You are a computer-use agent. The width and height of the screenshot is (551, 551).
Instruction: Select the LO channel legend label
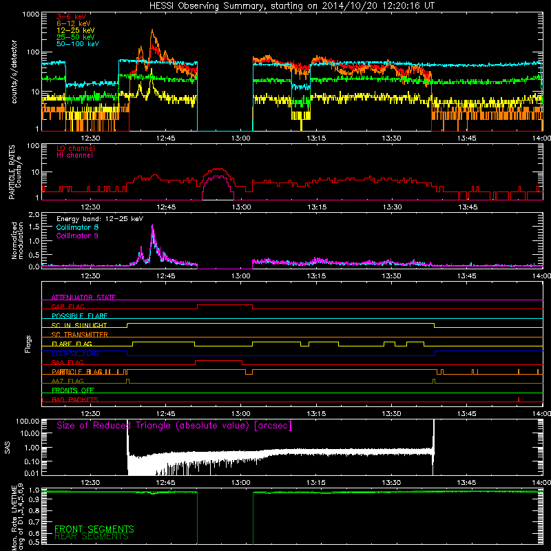click(x=76, y=148)
